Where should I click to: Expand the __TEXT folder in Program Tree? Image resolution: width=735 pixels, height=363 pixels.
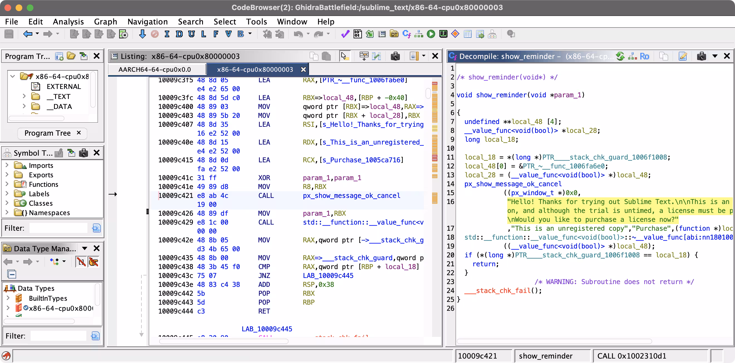coord(24,96)
